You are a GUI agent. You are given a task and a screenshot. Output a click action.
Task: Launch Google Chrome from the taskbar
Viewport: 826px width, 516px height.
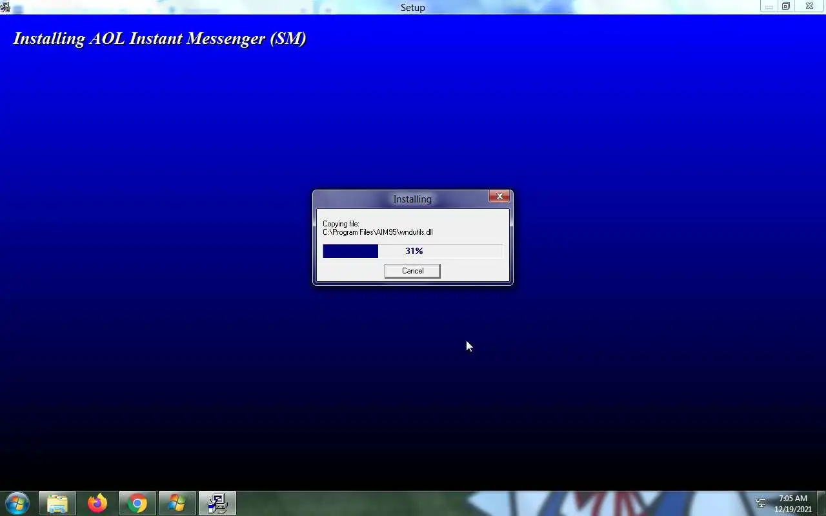point(137,503)
